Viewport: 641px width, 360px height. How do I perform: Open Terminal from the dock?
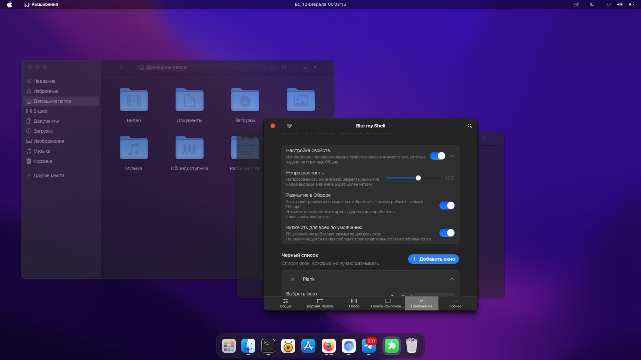click(x=268, y=346)
